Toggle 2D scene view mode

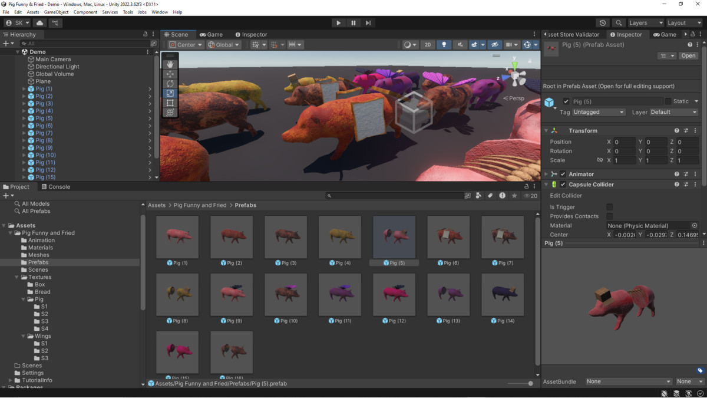point(428,45)
